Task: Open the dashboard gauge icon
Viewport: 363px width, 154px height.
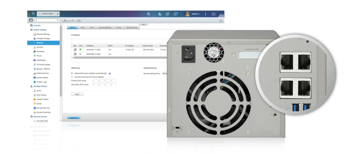Action: click(213, 14)
